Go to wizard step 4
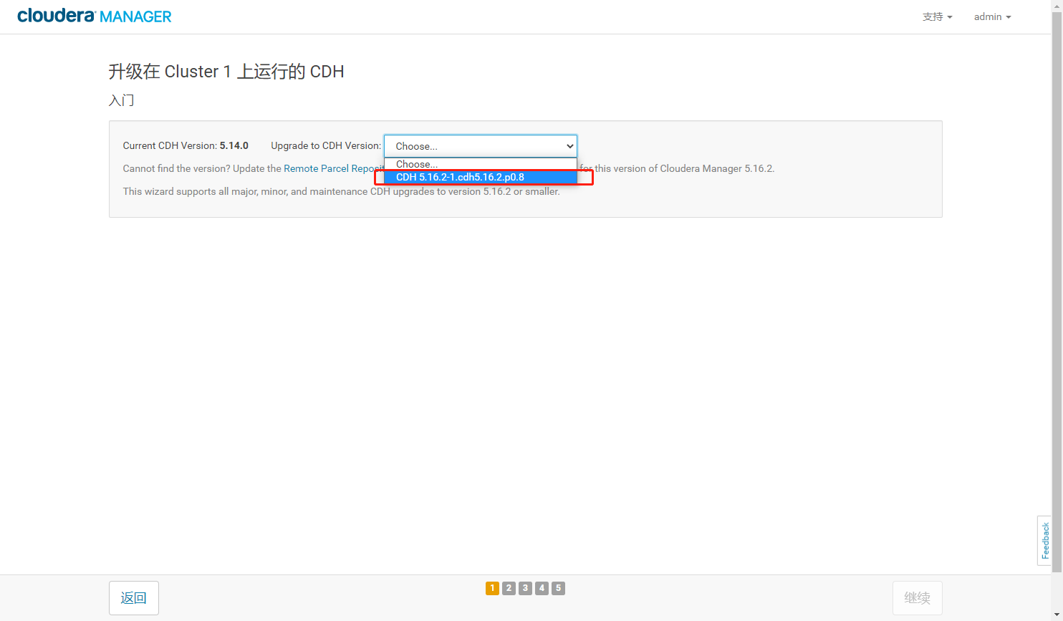 click(x=542, y=588)
